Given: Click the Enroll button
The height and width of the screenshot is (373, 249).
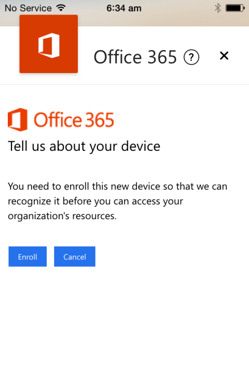Looking at the screenshot, I should [27, 256].
